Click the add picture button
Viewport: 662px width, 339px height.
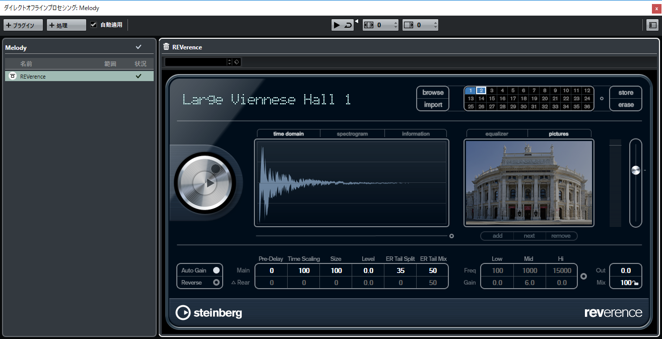coord(497,236)
